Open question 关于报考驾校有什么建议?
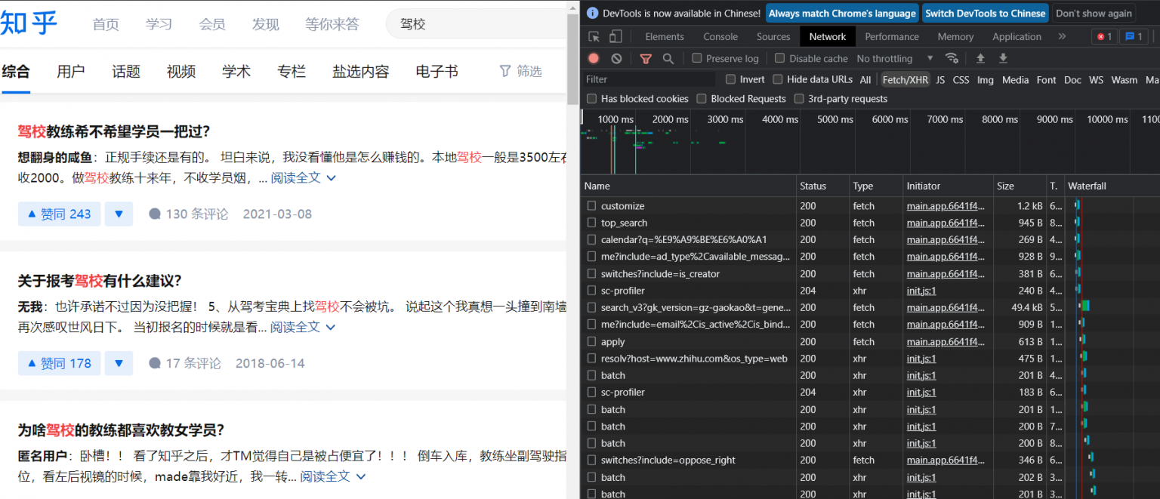This screenshot has width=1160, height=499. pyautogui.click(x=100, y=281)
